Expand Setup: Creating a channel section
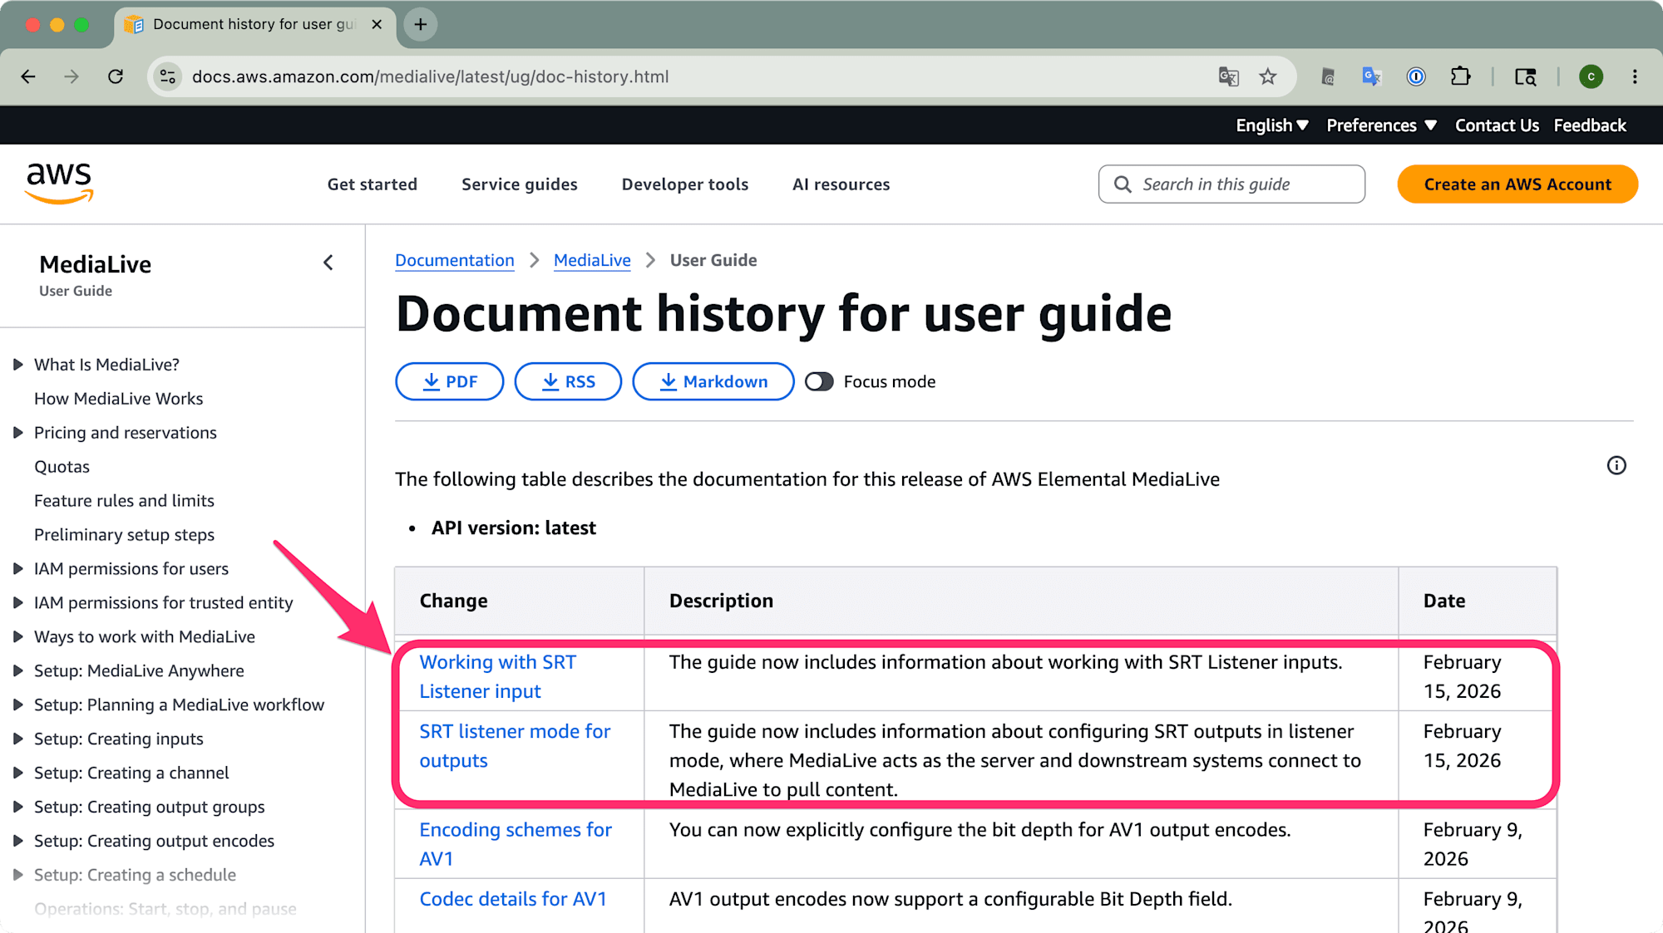Image resolution: width=1663 pixels, height=933 pixels. pyautogui.click(x=17, y=773)
